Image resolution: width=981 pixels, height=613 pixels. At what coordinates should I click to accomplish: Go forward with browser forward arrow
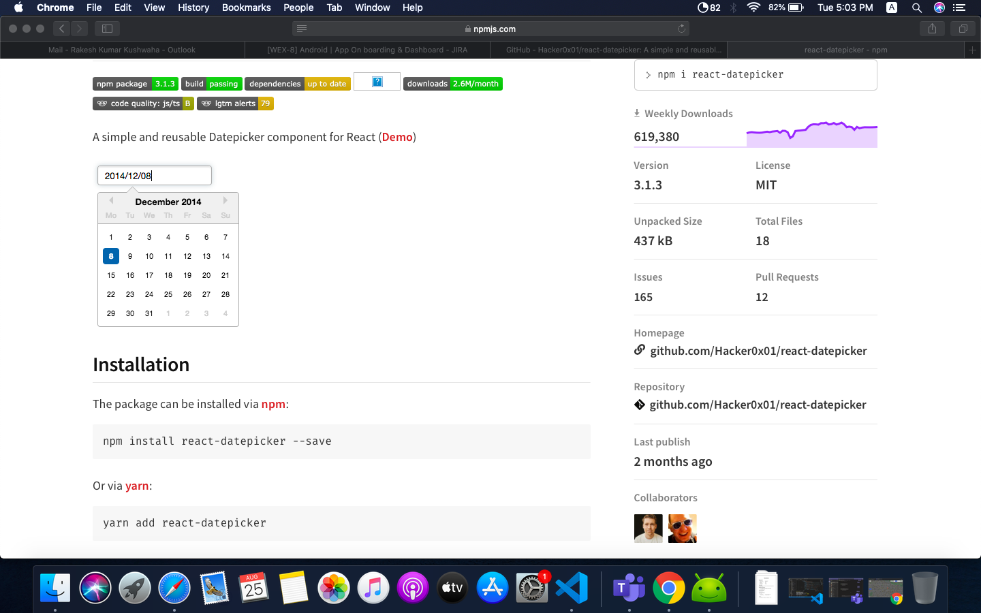click(x=80, y=29)
